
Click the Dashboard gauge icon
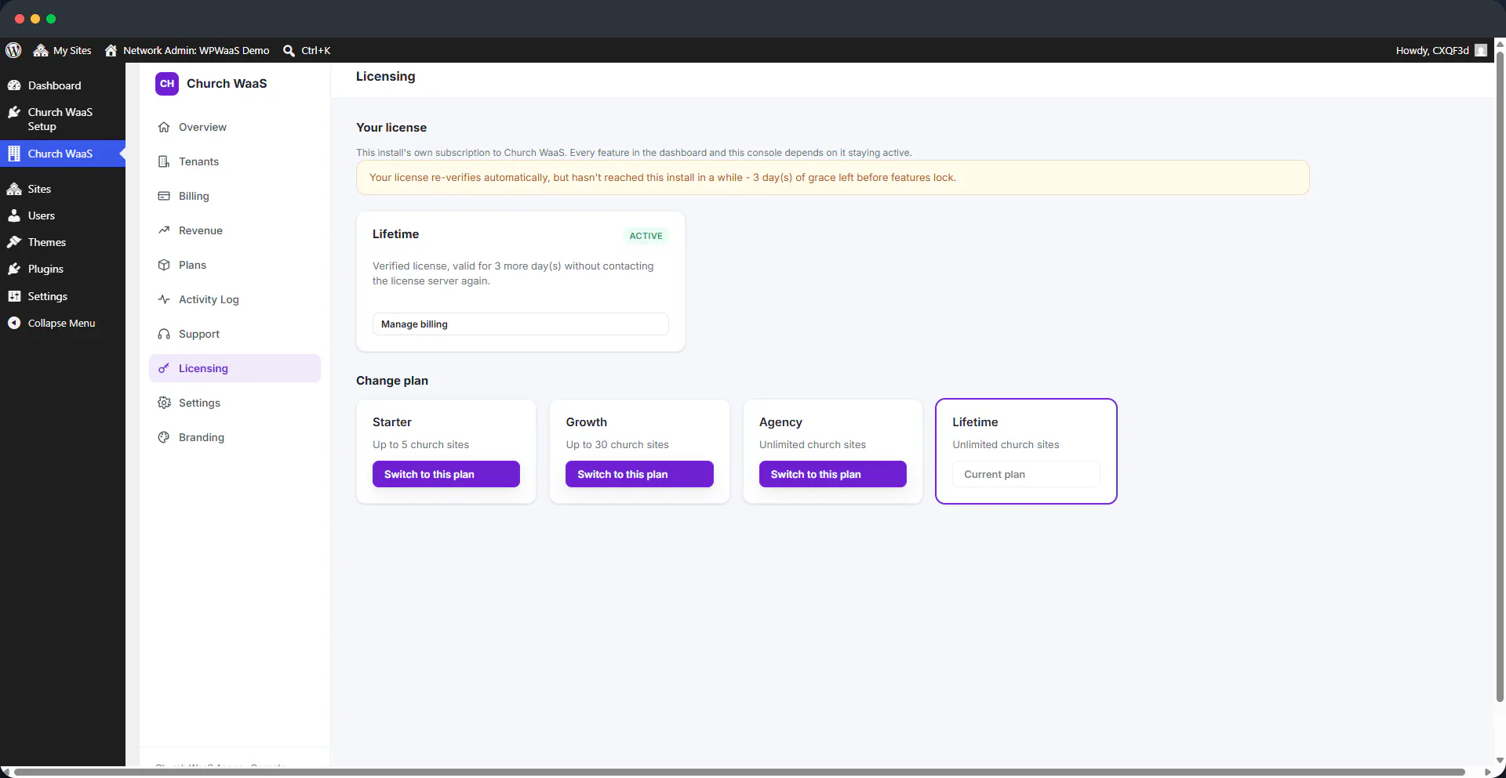[14, 85]
